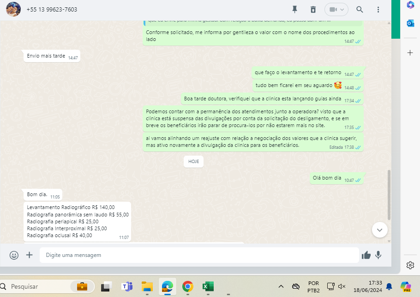Click the 'Levantamento Radiográfico R$ 140,00' line

(71, 207)
